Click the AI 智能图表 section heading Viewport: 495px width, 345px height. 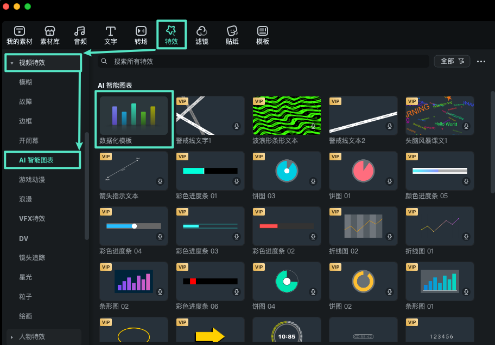tap(115, 86)
